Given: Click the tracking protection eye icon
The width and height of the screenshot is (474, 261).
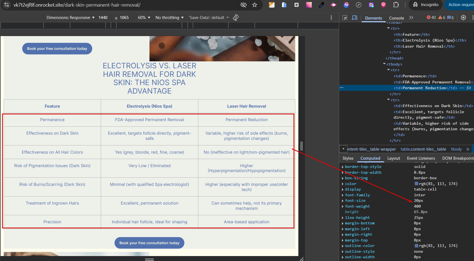Looking at the screenshot, I should (x=243, y=5).
